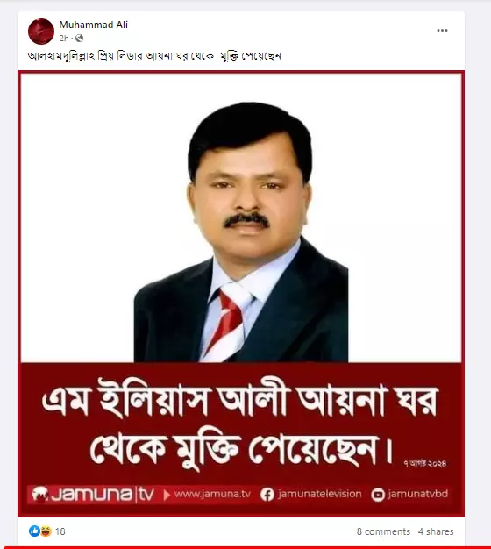Open the three-dot post options menu

click(442, 31)
